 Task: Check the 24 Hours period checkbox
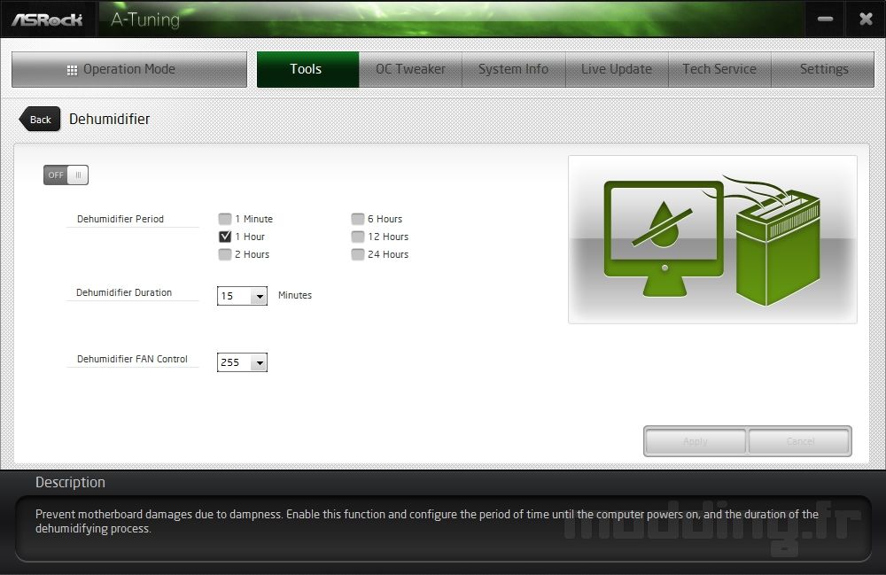click(x=358, y=254)
